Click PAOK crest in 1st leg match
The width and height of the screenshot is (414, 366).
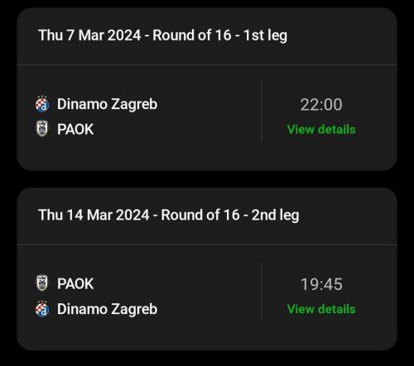[42, 129]
